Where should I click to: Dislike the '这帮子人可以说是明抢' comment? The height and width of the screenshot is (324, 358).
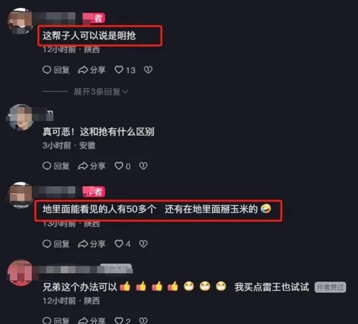pyautogui.click(x=148, y=70)
